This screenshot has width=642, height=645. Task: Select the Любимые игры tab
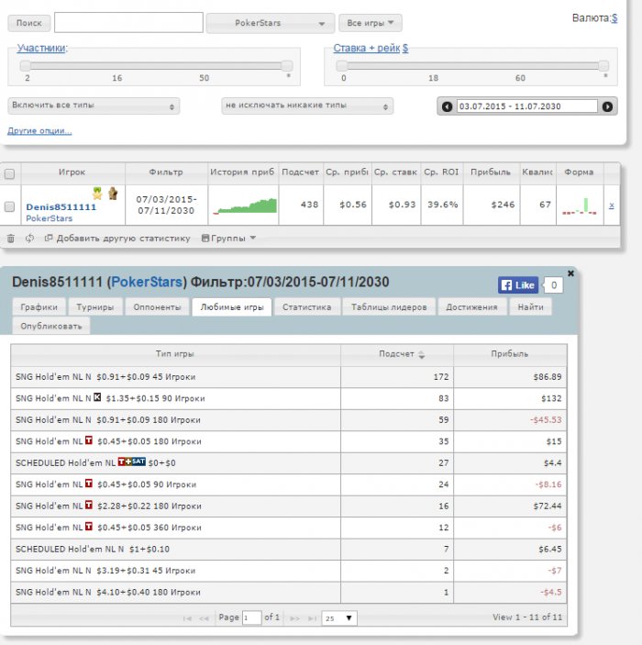tap(232, 307)
